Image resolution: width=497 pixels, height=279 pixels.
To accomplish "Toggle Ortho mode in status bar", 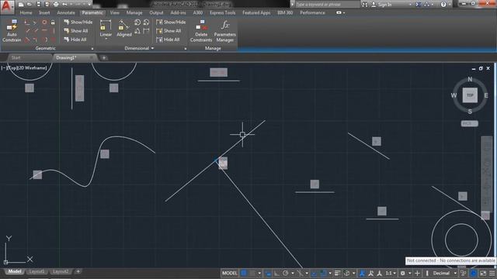I will pos(276,274).
